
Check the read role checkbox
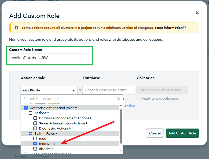[x=35, y=139]
